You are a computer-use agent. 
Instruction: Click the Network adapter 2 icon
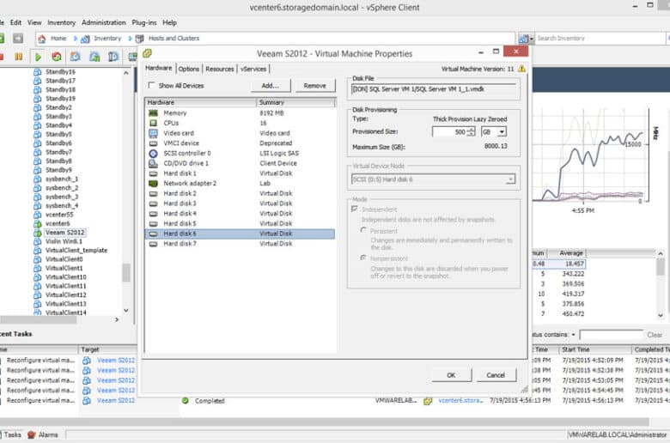pos(153,183)
